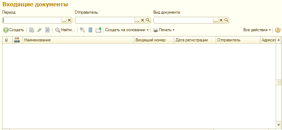Sort by Дата регистрации column
The width and height of the screenshot is (282, 130).
(x=195, y=40)
